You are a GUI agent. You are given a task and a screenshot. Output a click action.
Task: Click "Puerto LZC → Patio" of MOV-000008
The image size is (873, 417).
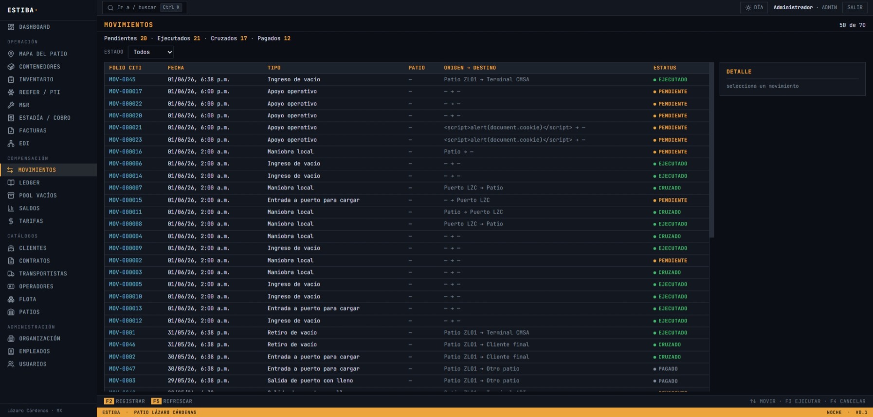tap(473, 224)
